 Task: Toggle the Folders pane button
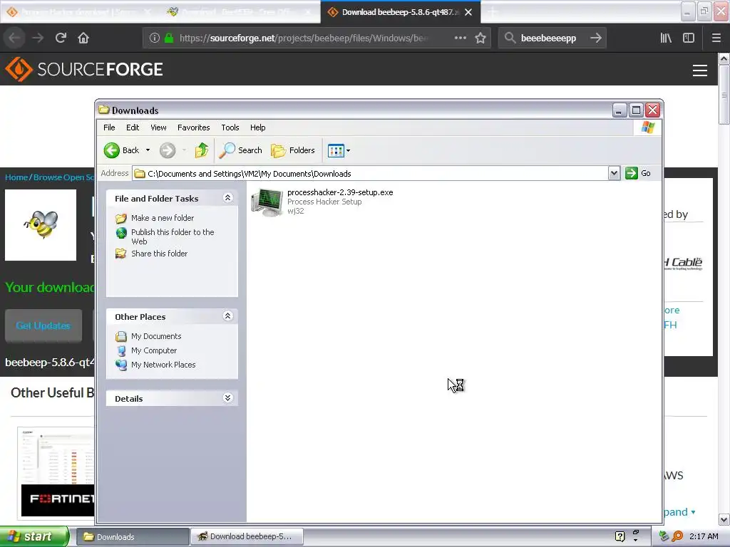[293, 150]
